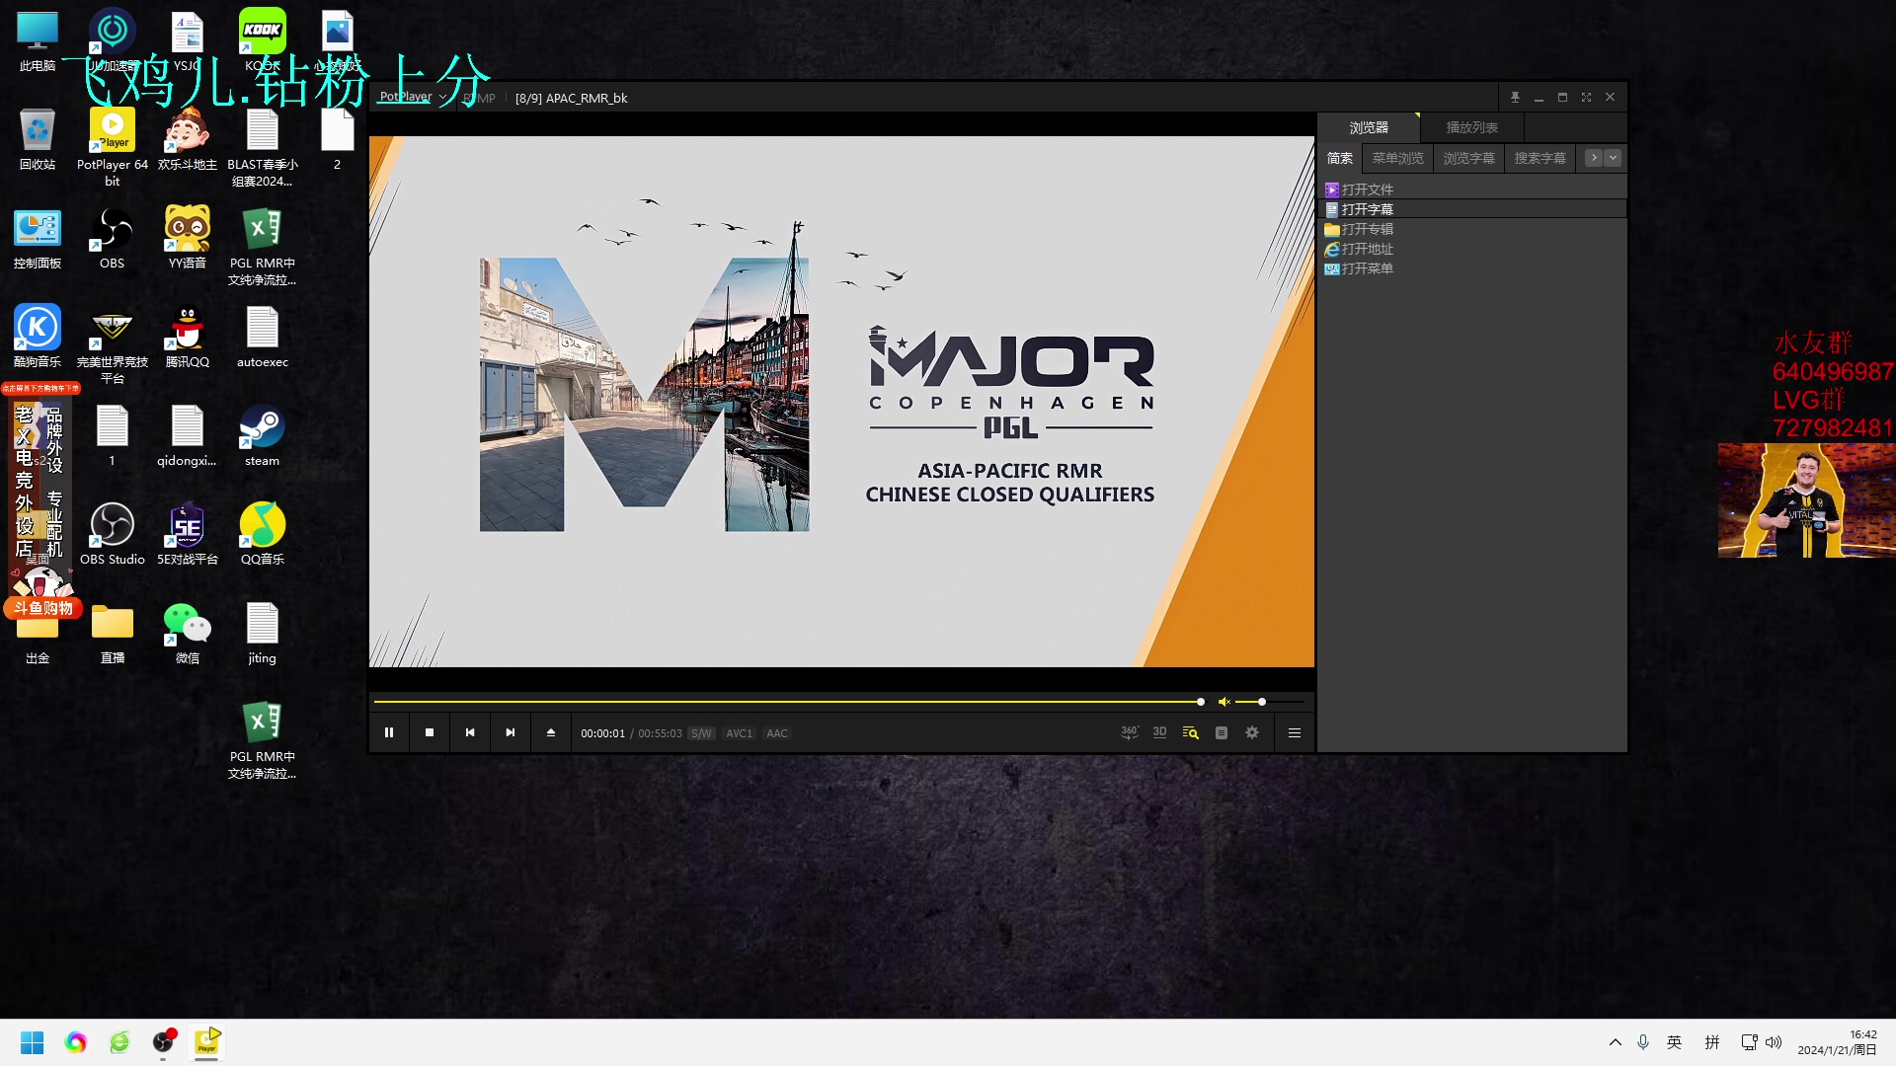Open the PotPlayer title menu dropdown
Screen dimensions: 1896x1066
pos(413,97)
